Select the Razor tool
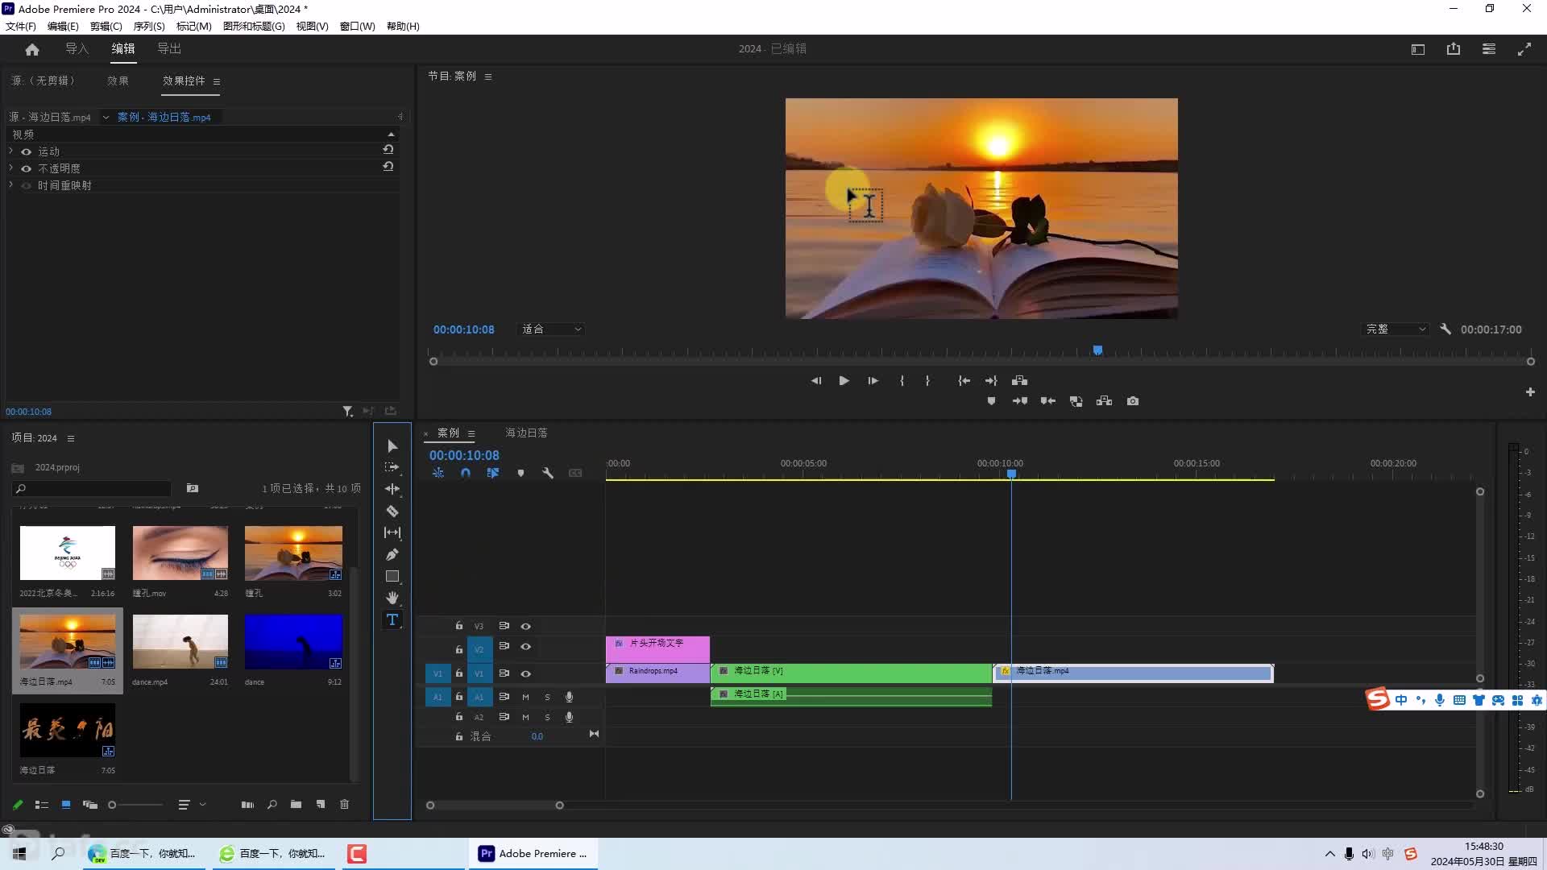 tap(392, 511)
